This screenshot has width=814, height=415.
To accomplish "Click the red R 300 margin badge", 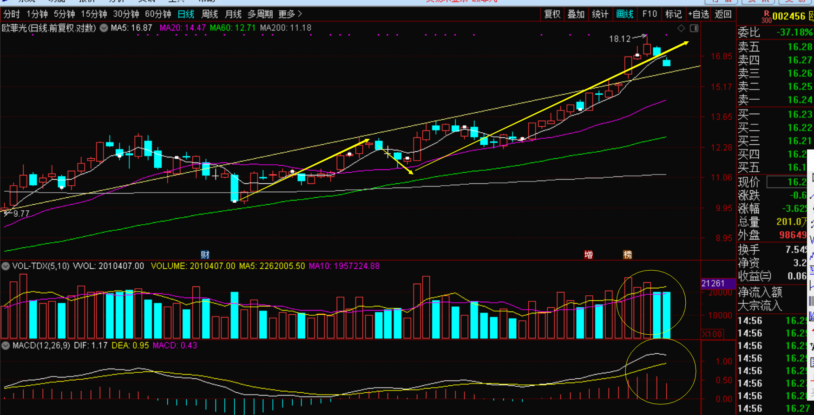I will coord(766,17).
